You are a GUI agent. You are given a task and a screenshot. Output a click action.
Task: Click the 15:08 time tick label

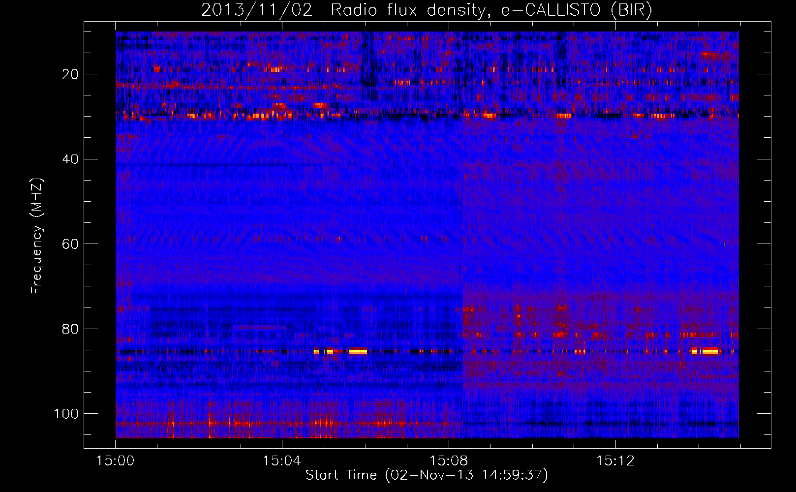(x=449, y=461)
